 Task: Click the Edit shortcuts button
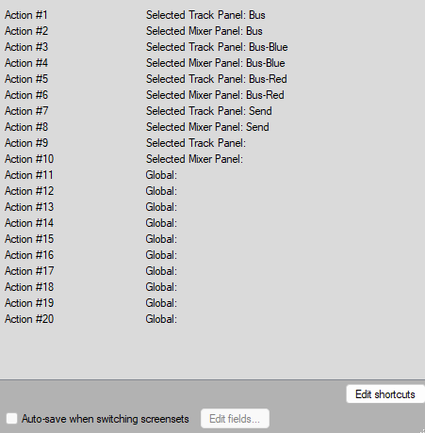385,394
